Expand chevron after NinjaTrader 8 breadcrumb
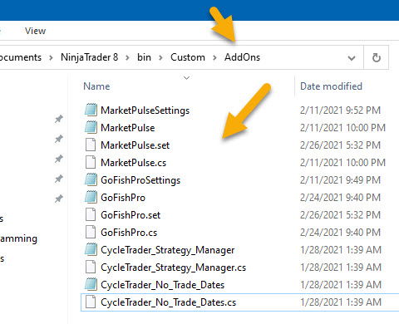 point(127,58)
